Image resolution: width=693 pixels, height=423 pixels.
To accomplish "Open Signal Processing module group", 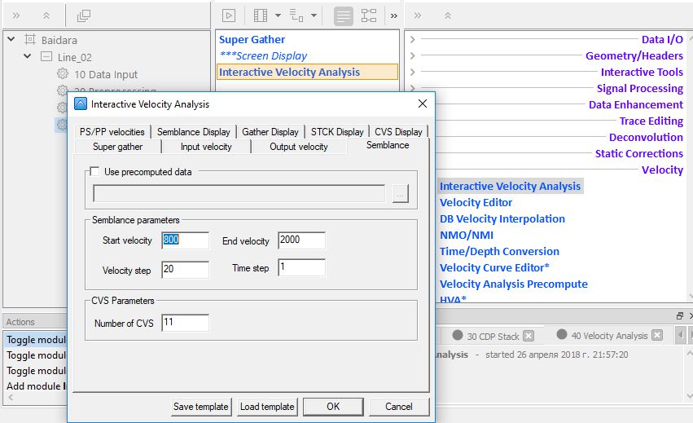I will coord(639,89).
